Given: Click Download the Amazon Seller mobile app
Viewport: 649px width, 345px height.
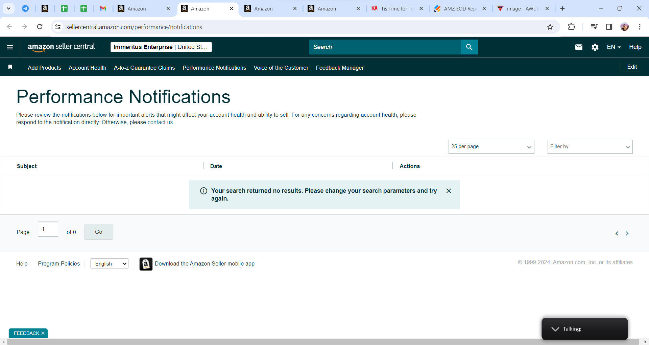Looking at the screenshot, I should point(205,264).
